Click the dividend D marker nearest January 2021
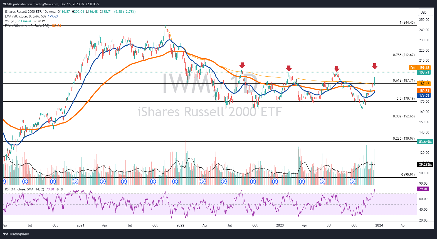The width and height of the screenshot is (437, 239). click(75, 181)
